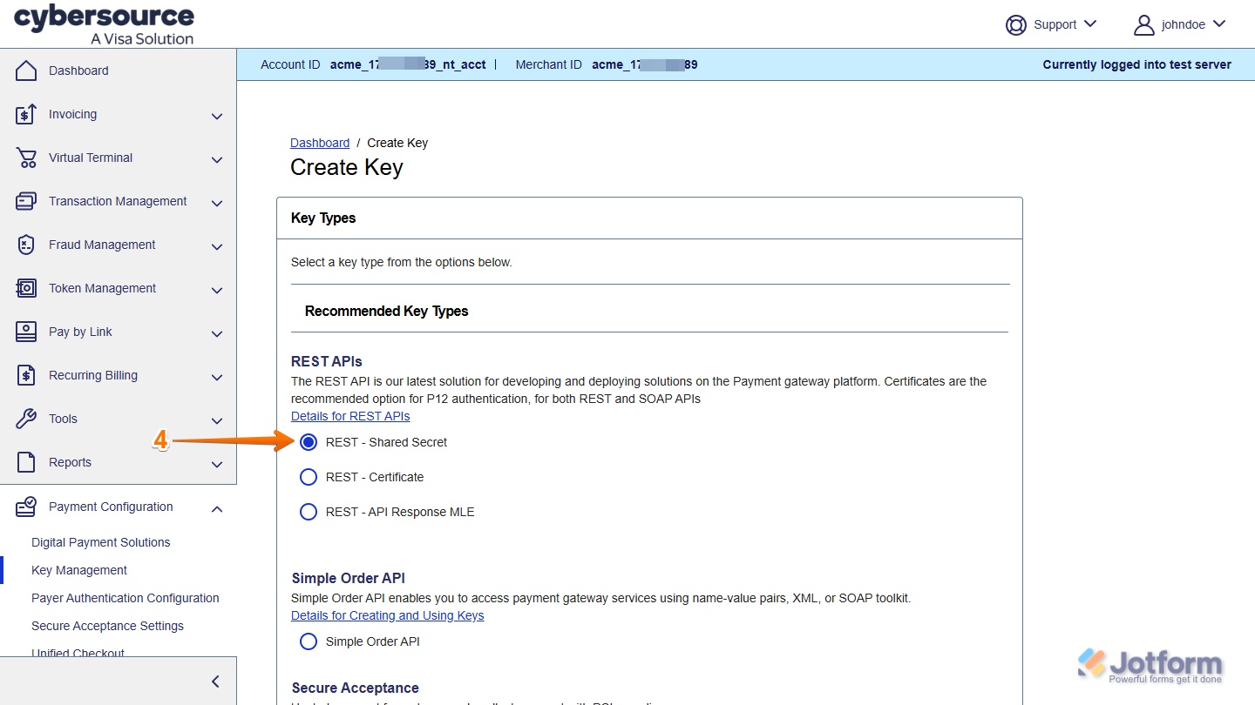Click the Cybersource logo

tap(104, 24)
